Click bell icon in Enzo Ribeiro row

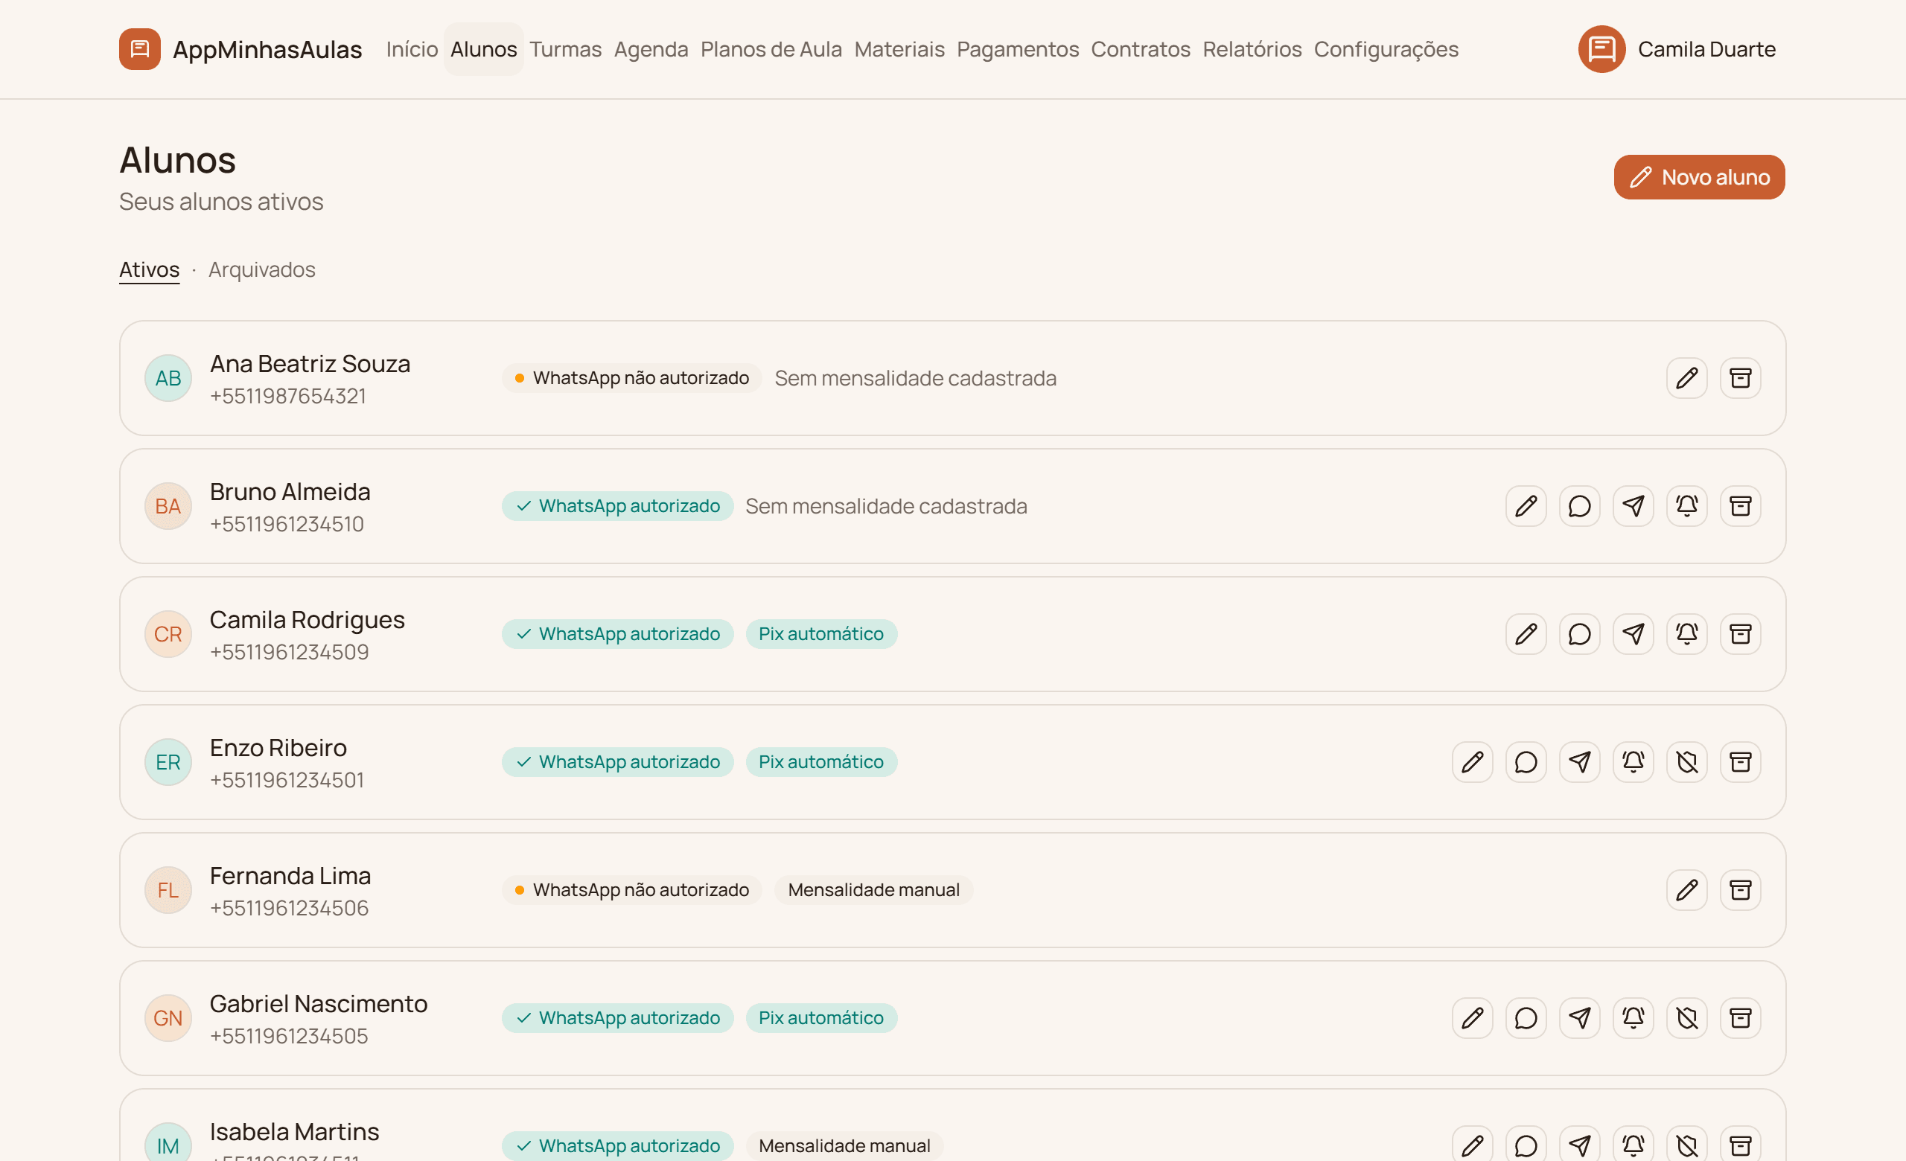(x=1633, y=762)
